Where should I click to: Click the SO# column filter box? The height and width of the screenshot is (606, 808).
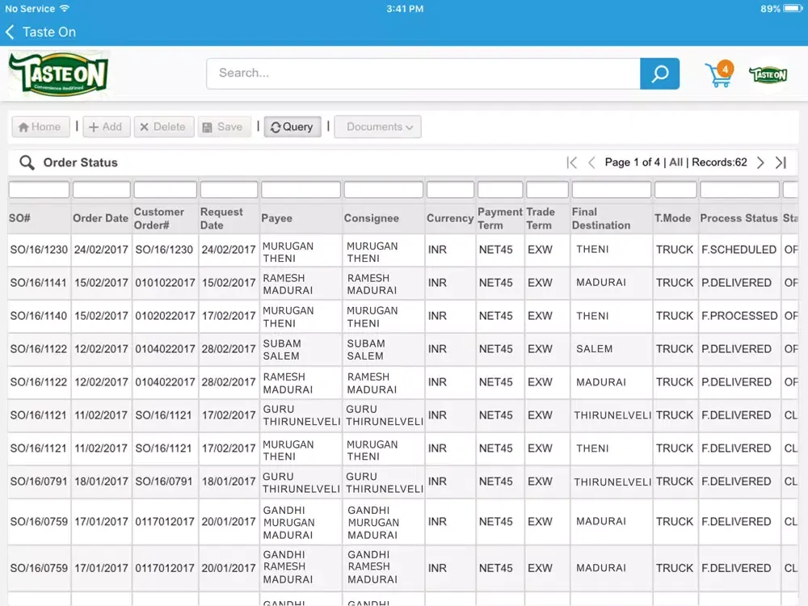pos(39,190)
